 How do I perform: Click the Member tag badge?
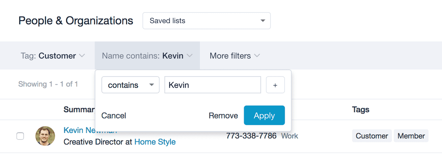pyautogui.click(x=411, y=136)
